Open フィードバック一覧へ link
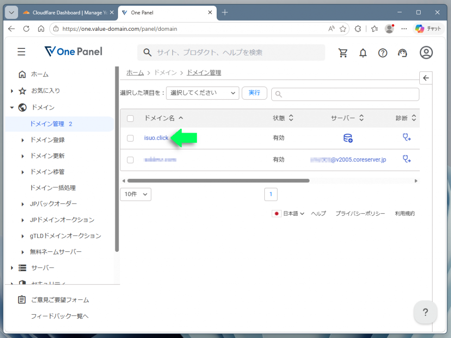Screen dimensions: 451x338 pyautogui.click(x=59, y=316)
